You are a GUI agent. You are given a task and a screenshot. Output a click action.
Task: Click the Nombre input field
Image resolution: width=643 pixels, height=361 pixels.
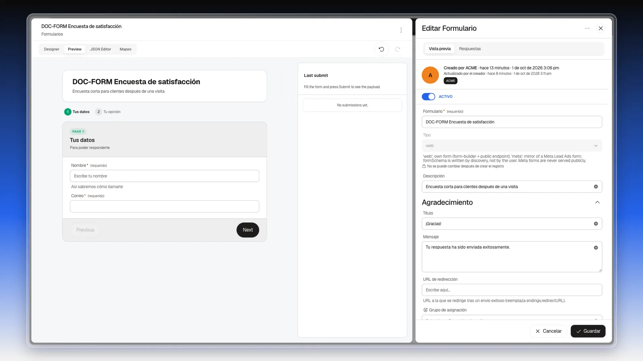click(164, 176)
